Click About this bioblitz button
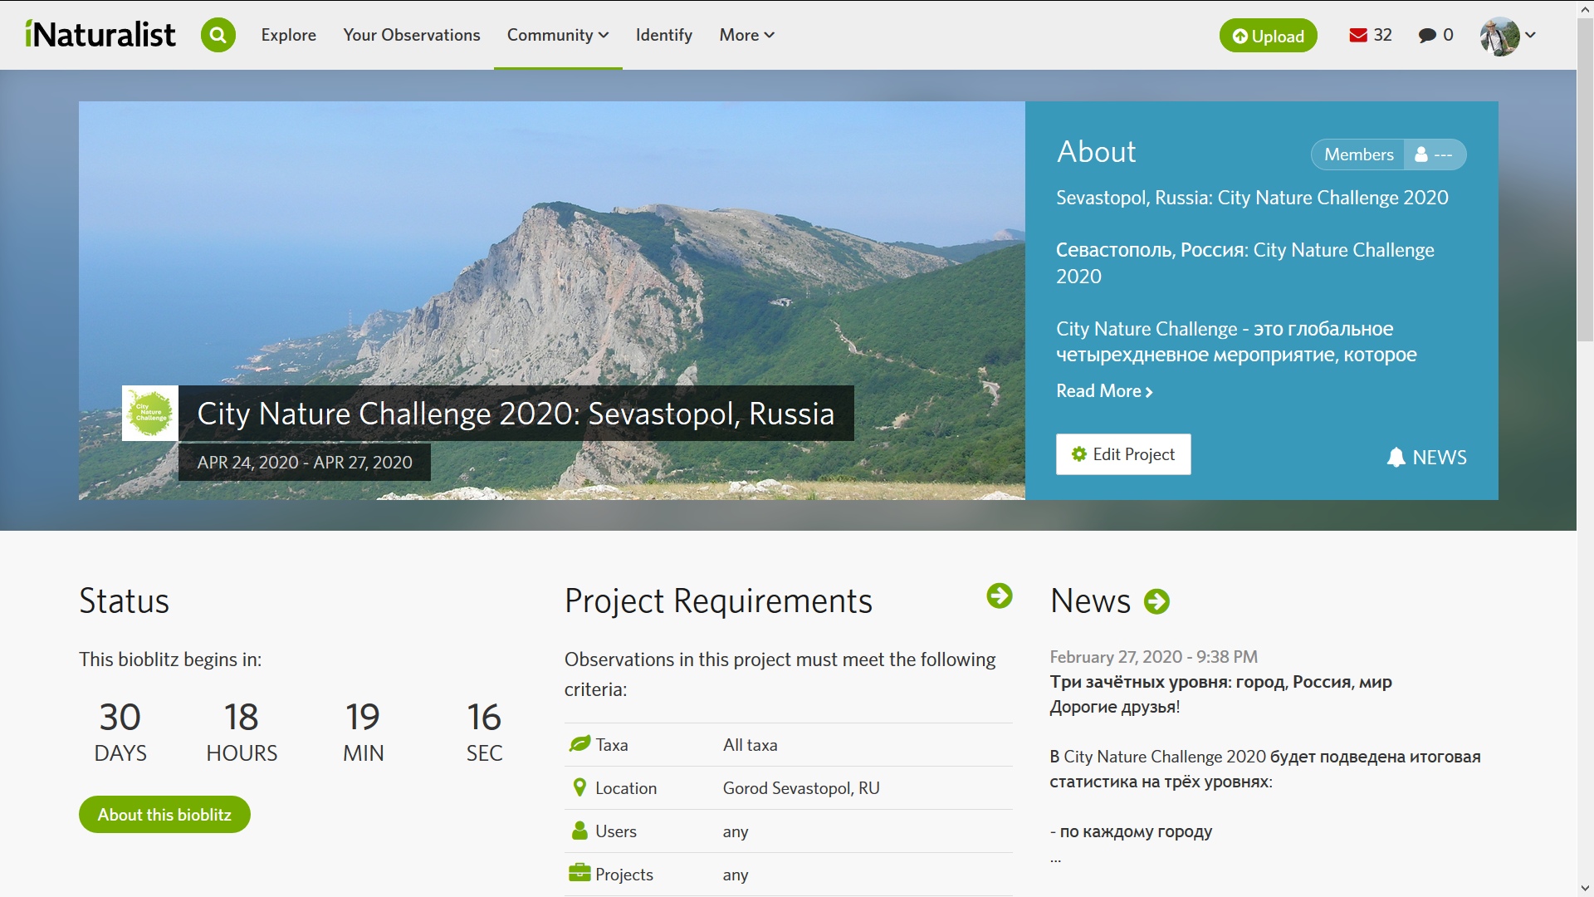1594x897 pixels. [164, 815]
